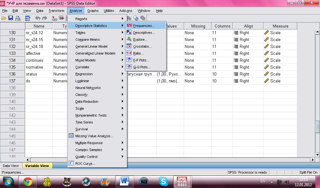Click the Print toolbar icon
Screen dimensions: 320x188
[18, 18]
